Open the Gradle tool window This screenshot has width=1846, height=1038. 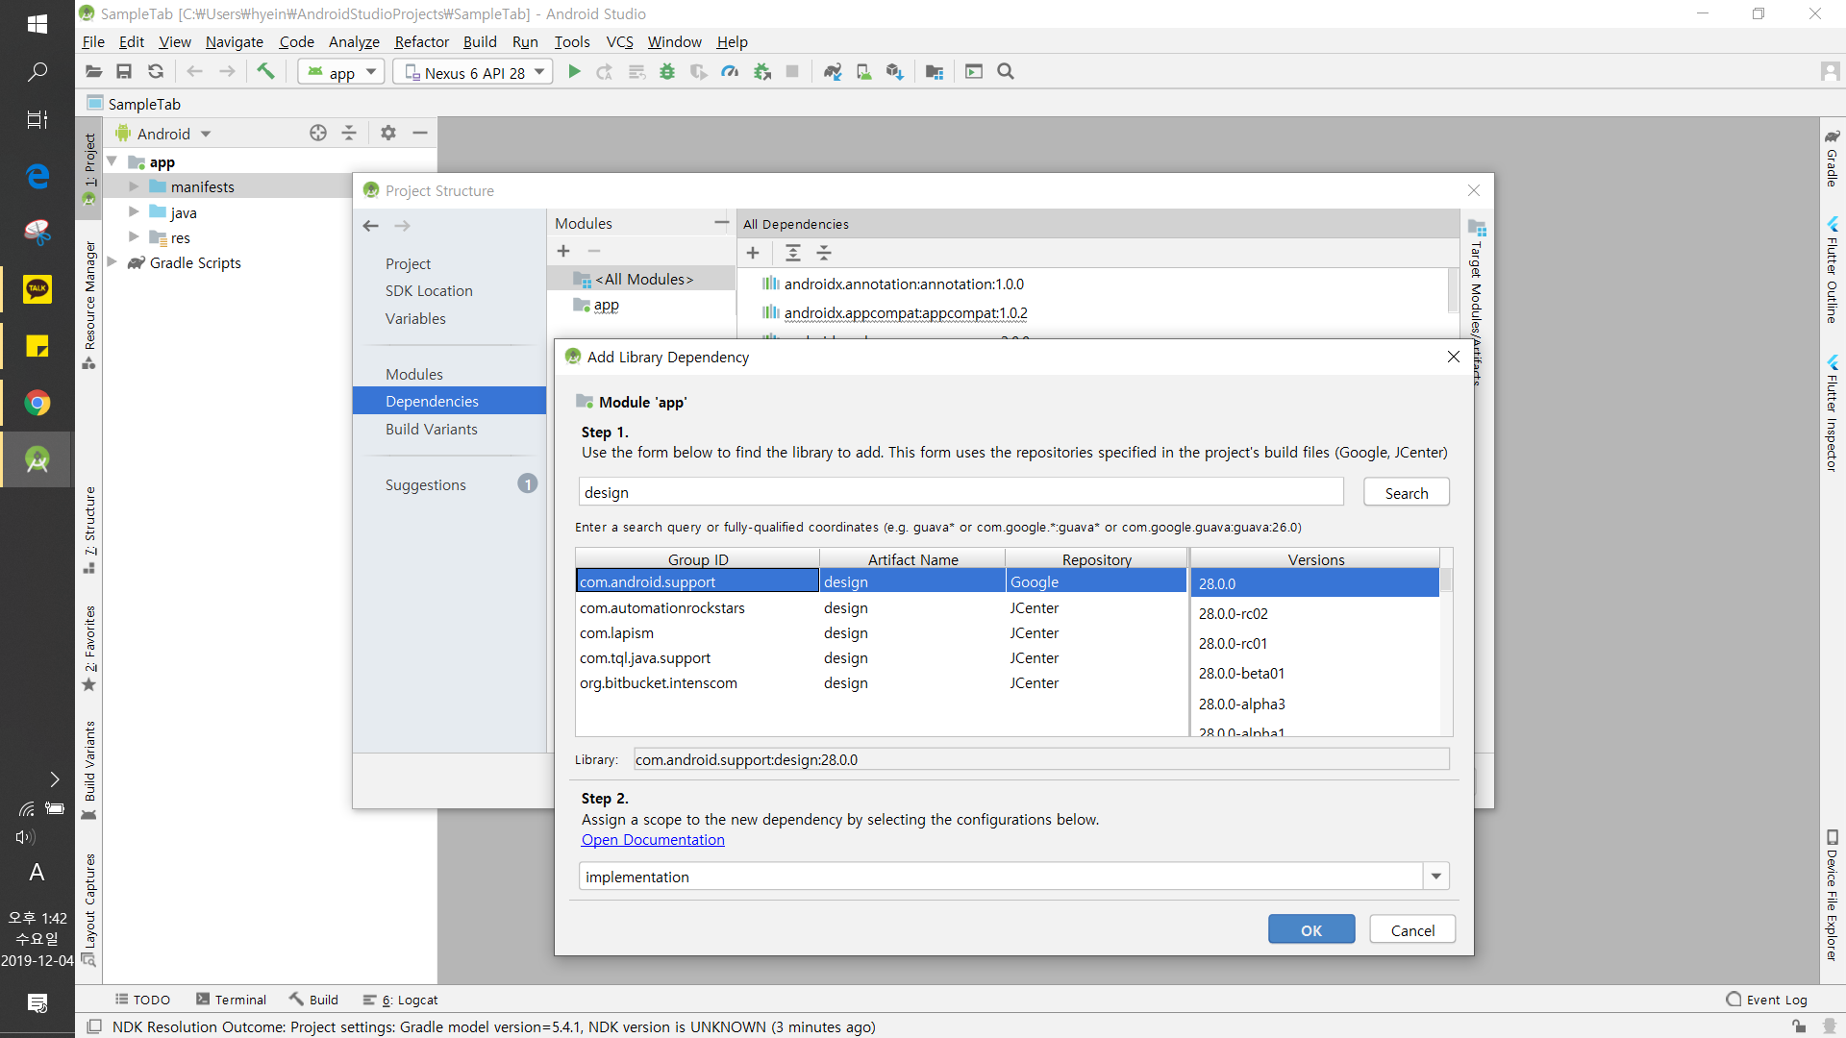point(1833,159)
